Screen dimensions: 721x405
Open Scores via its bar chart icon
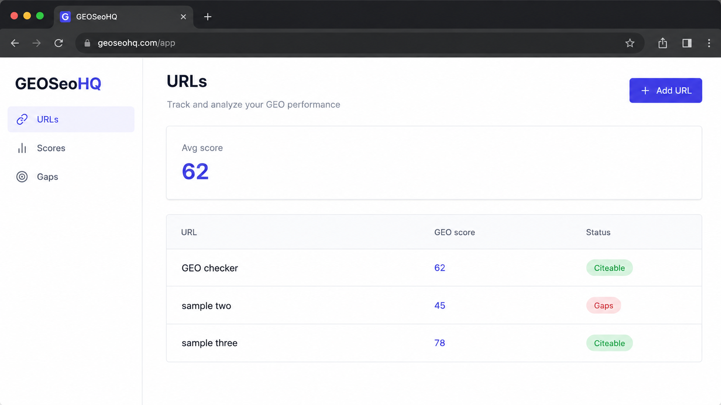click(22, 148)
